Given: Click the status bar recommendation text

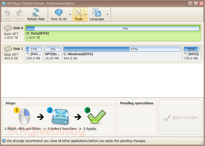Looking at the screenshot, I should tap(76, 141).
